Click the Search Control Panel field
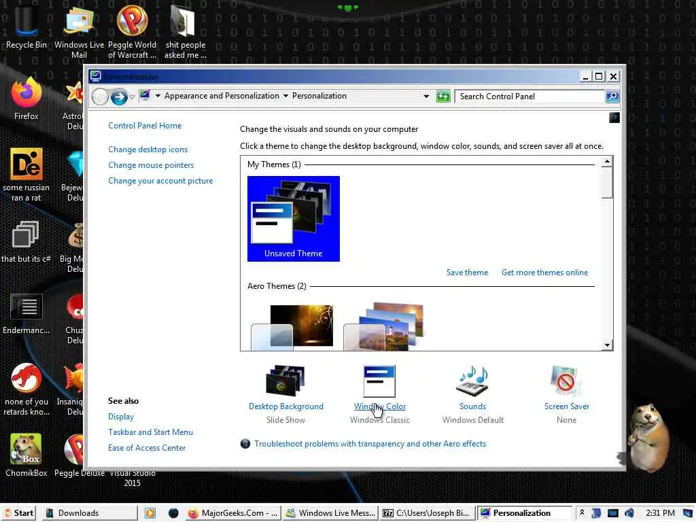This screenshot has width=696, height=522. pos(529,97)
